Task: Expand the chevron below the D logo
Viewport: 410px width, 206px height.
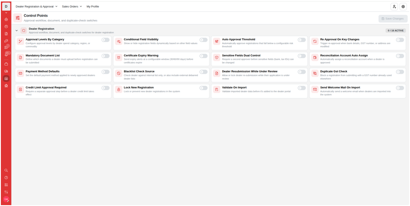Action: [6, 13]
